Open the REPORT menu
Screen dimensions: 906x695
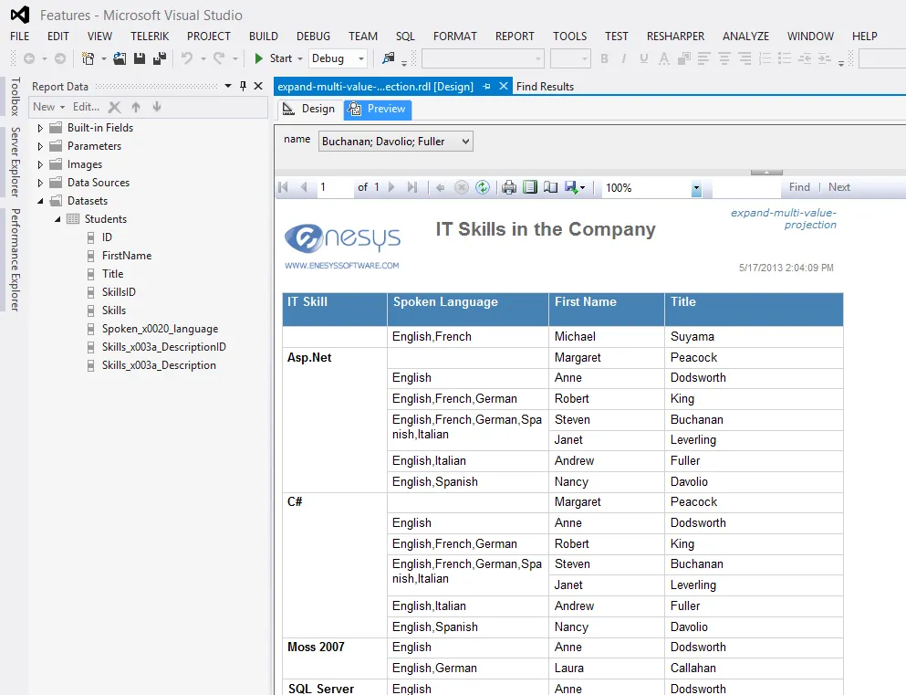tap(515, 37)
